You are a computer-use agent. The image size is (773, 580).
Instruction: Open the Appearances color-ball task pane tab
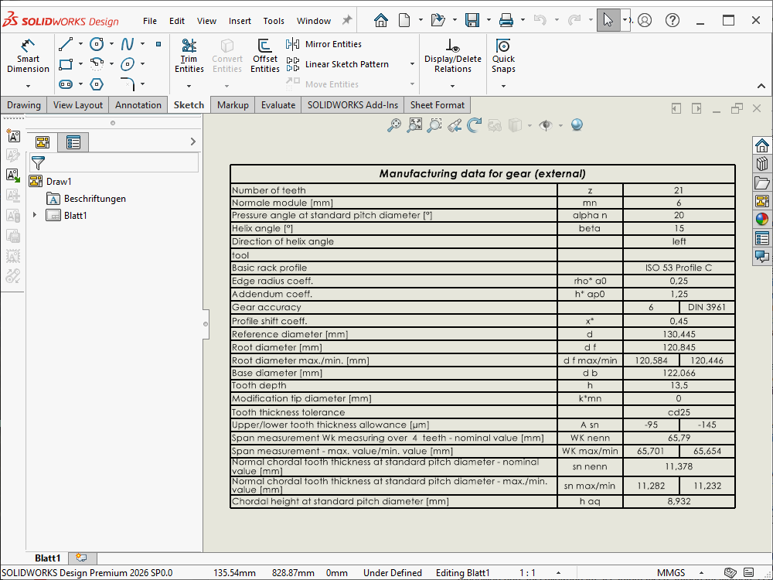[x=762, y=219]
